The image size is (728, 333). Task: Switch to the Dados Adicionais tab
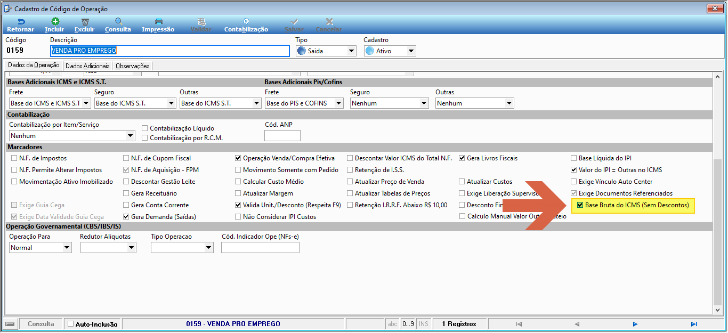[87, 66]
